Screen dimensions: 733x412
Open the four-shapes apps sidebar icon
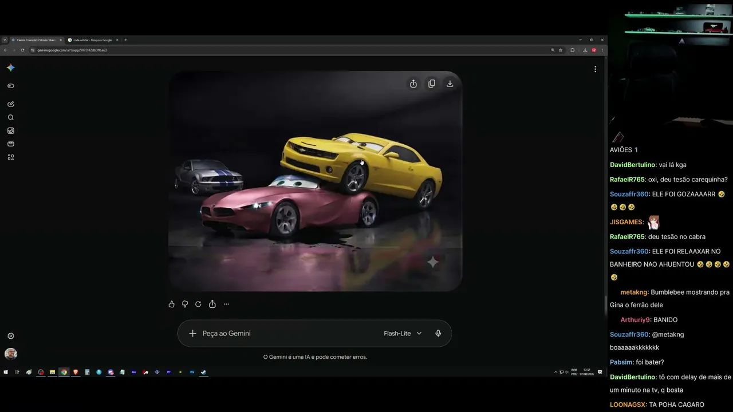(x=10, y=157)
